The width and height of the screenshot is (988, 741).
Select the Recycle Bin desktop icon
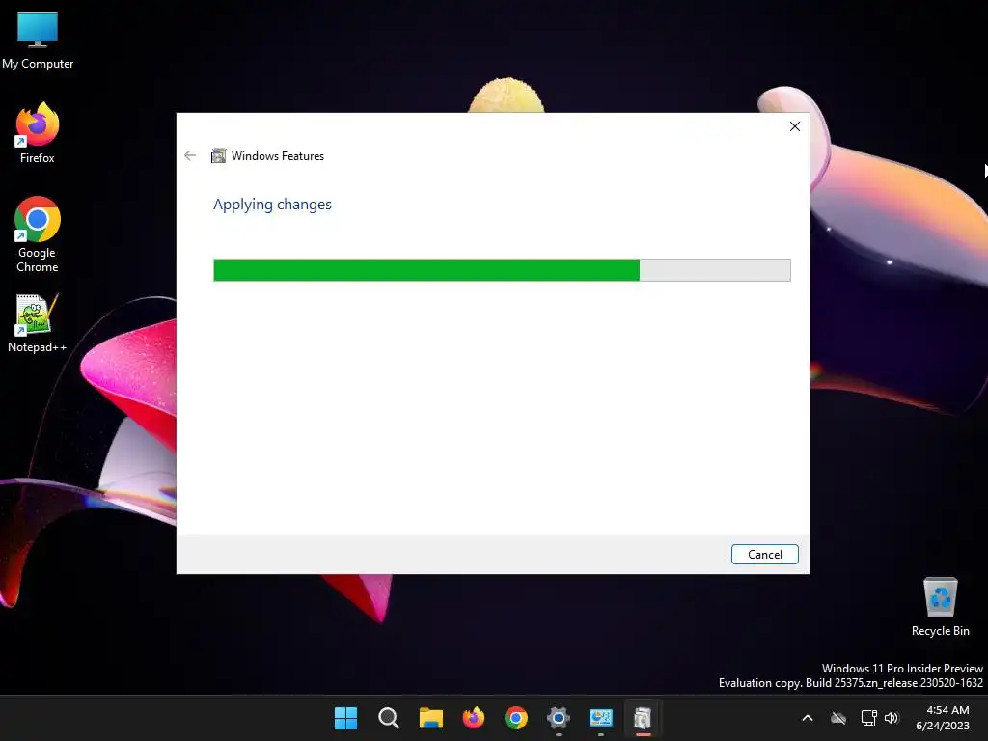[x=940, y=607]
